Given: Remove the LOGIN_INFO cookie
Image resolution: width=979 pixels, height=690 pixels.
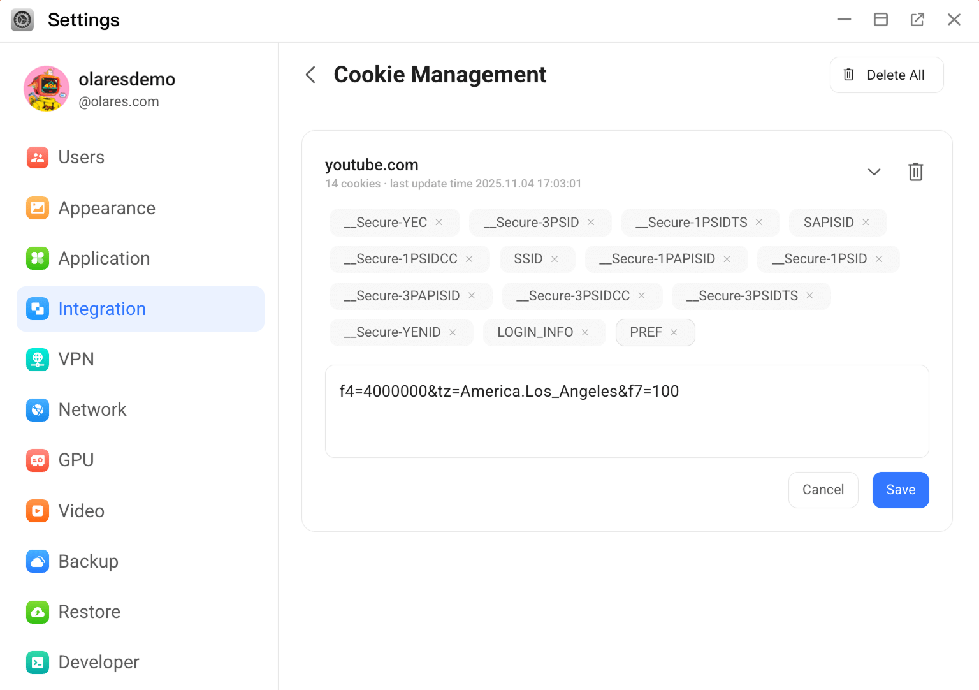Looking at the screenshot, I should 584,332.
